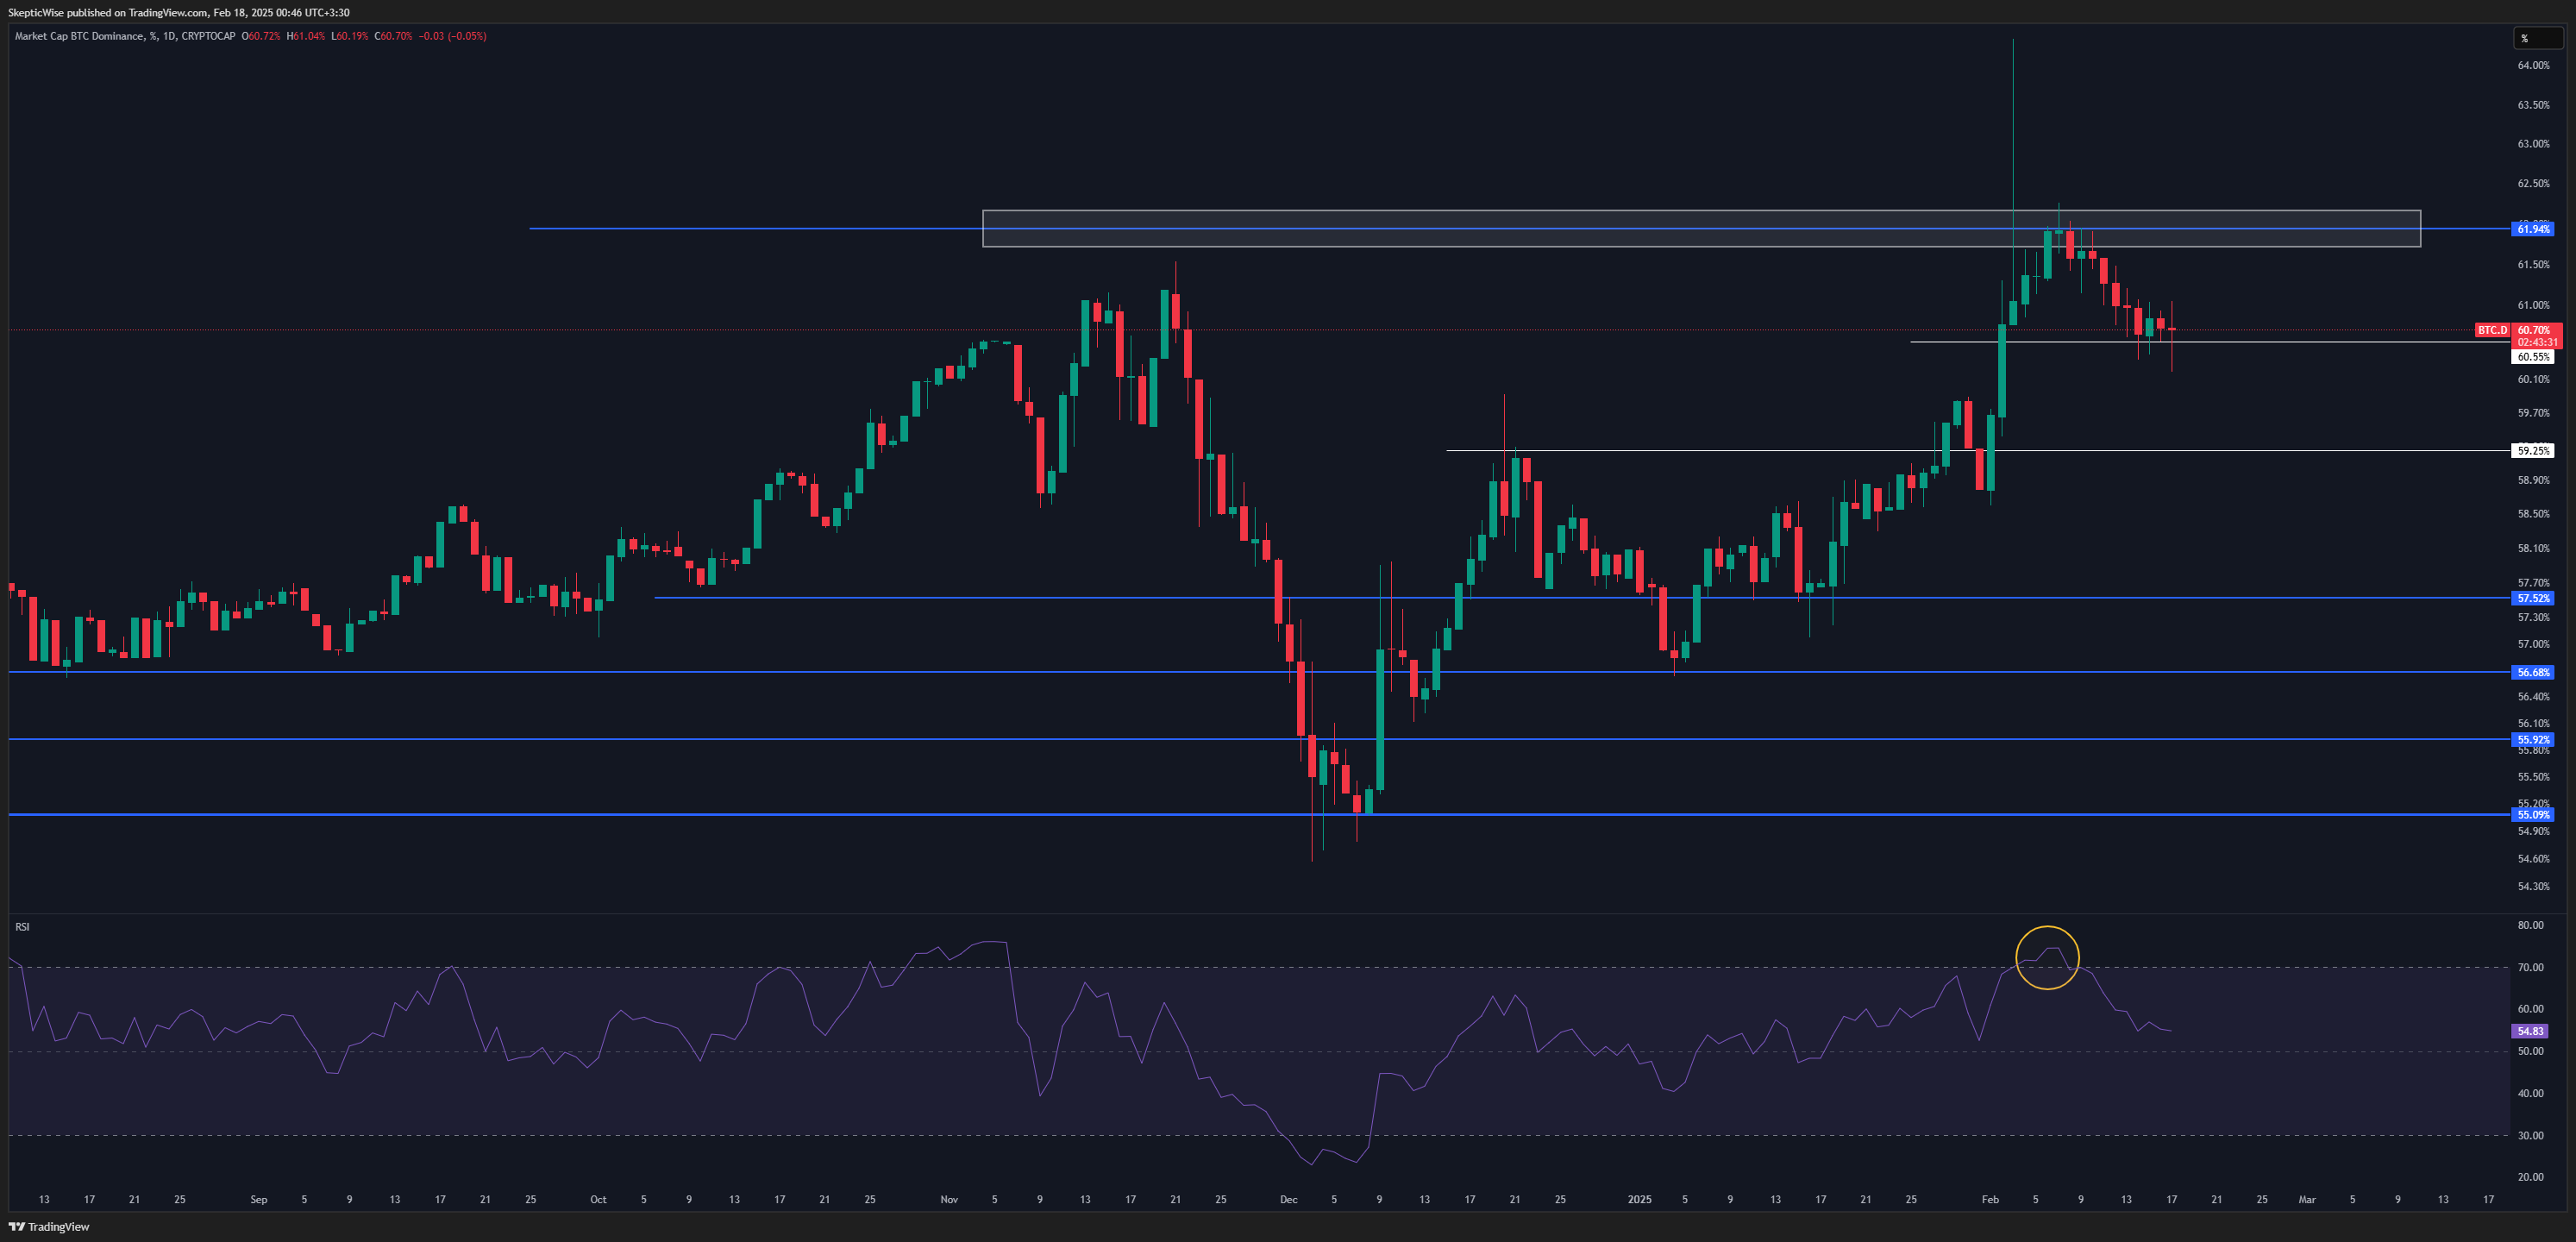Image resolution: width=2576 pixels, height=1242 pixels.
Task: Click the low value L60.19% in legend
Action: point(350,36)
